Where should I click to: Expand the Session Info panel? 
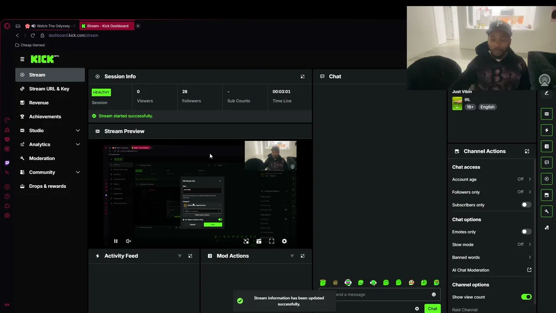[x=303, y=77]
